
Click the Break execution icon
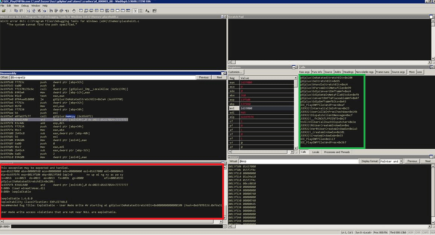[44, 11]
